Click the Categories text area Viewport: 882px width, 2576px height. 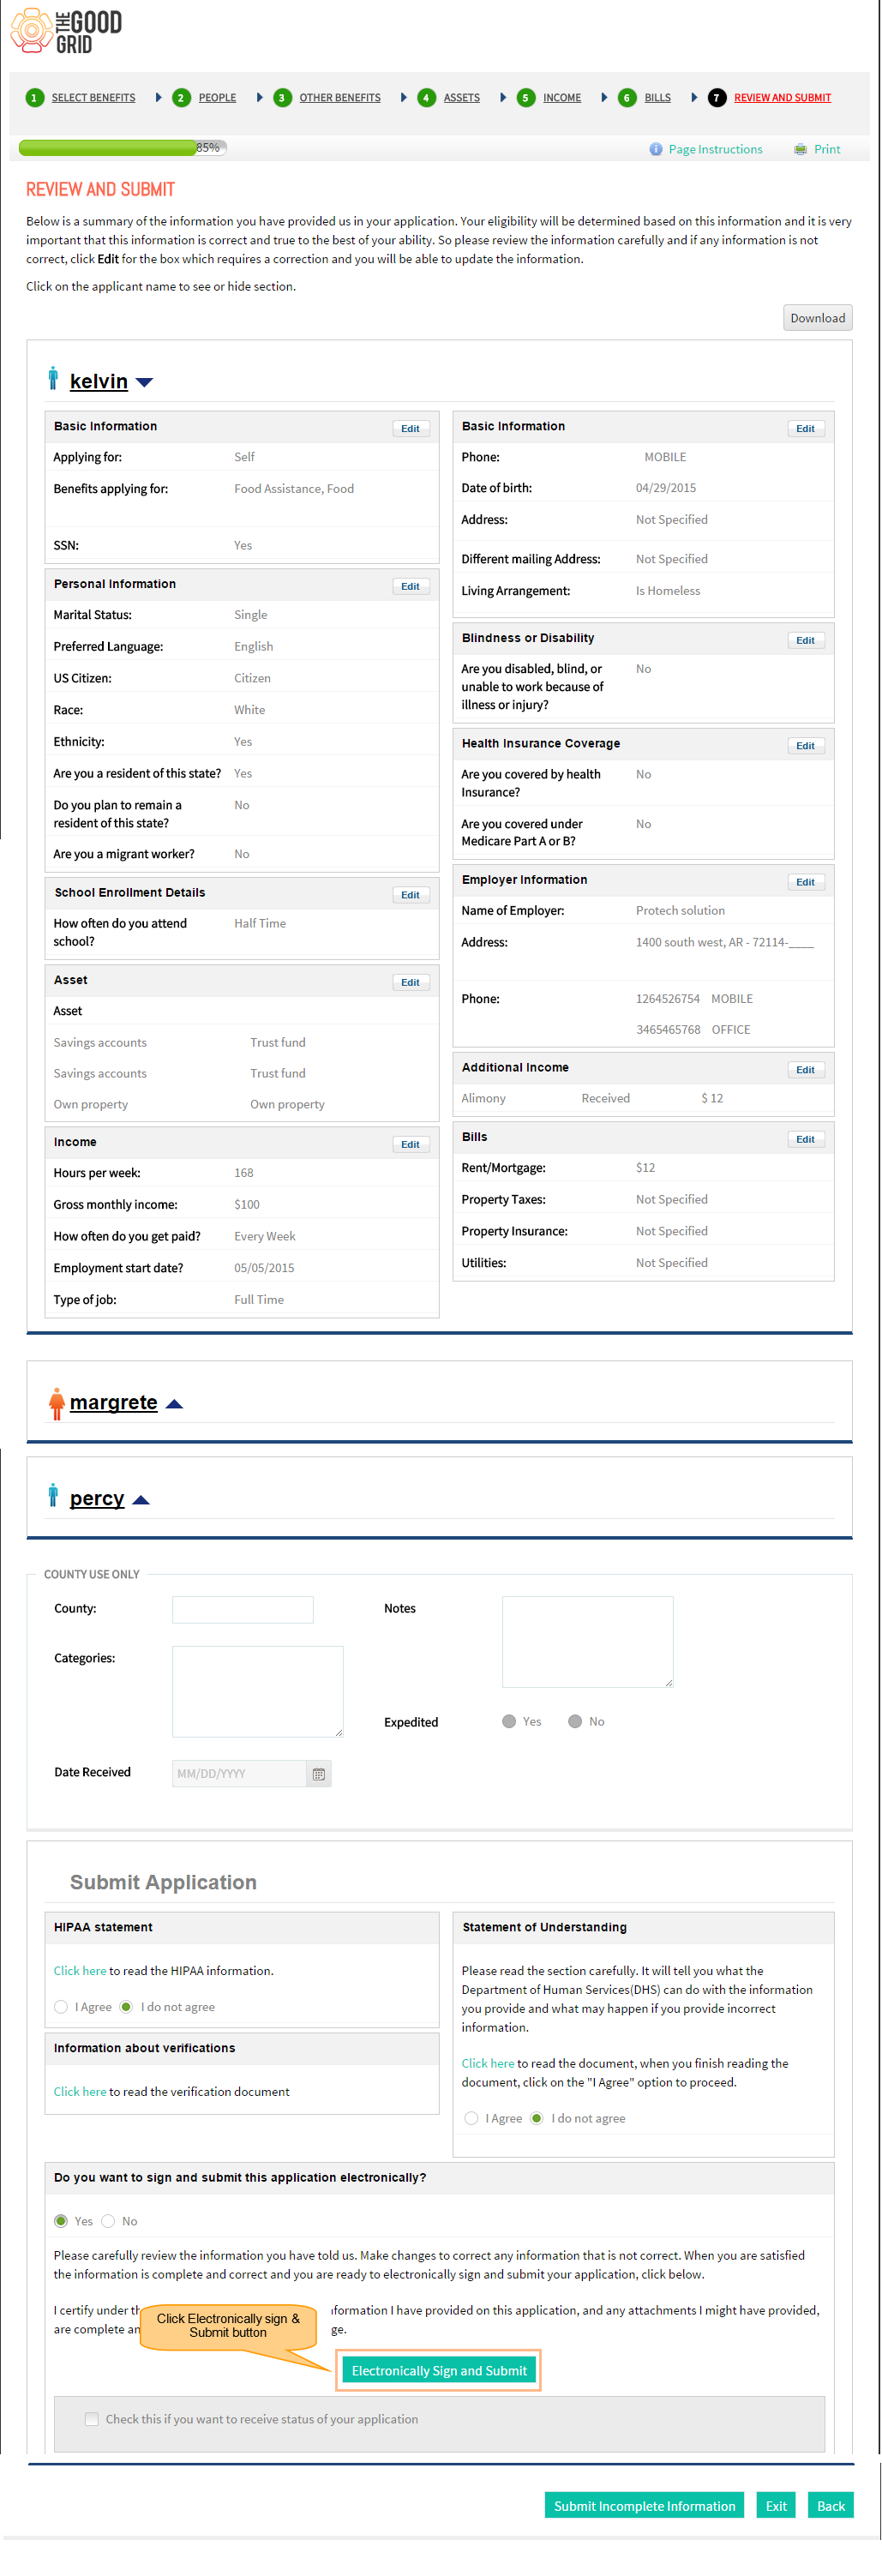258,1691
